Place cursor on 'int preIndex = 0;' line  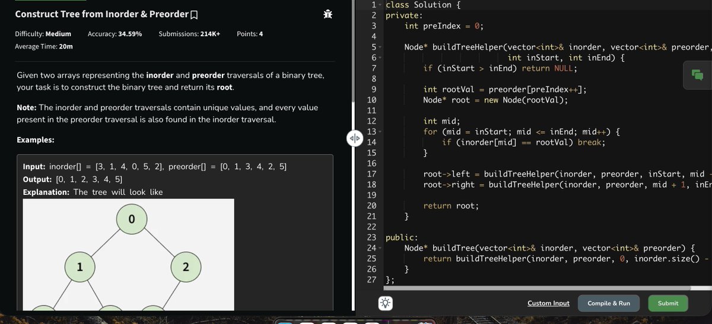(444, 27)
